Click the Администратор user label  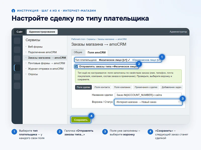(178, 32)
